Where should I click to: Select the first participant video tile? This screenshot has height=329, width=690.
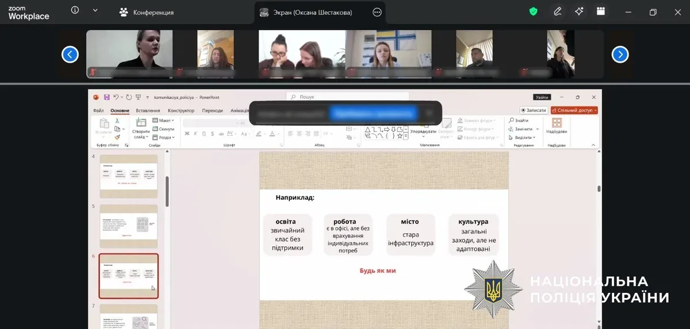click(129, 54)
